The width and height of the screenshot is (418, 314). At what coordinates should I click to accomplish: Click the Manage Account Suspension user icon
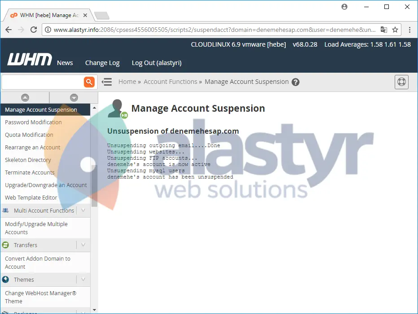118,109
